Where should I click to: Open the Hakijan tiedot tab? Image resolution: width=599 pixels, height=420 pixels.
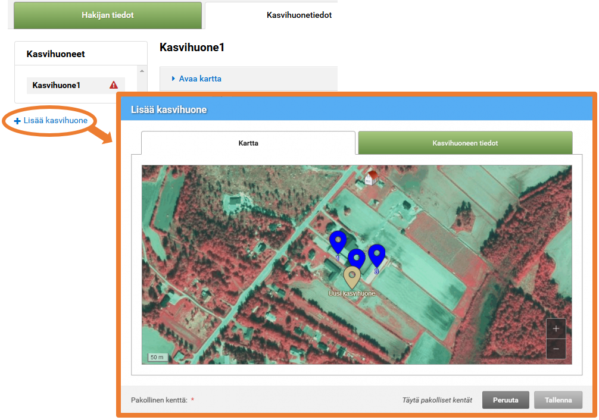pyautogui.click(x=107, y=15)
